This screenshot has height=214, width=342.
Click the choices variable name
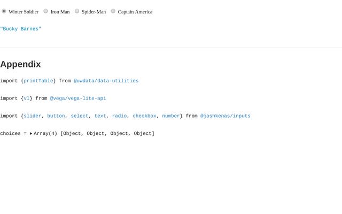pyautogui.click(x=10, y=133)
